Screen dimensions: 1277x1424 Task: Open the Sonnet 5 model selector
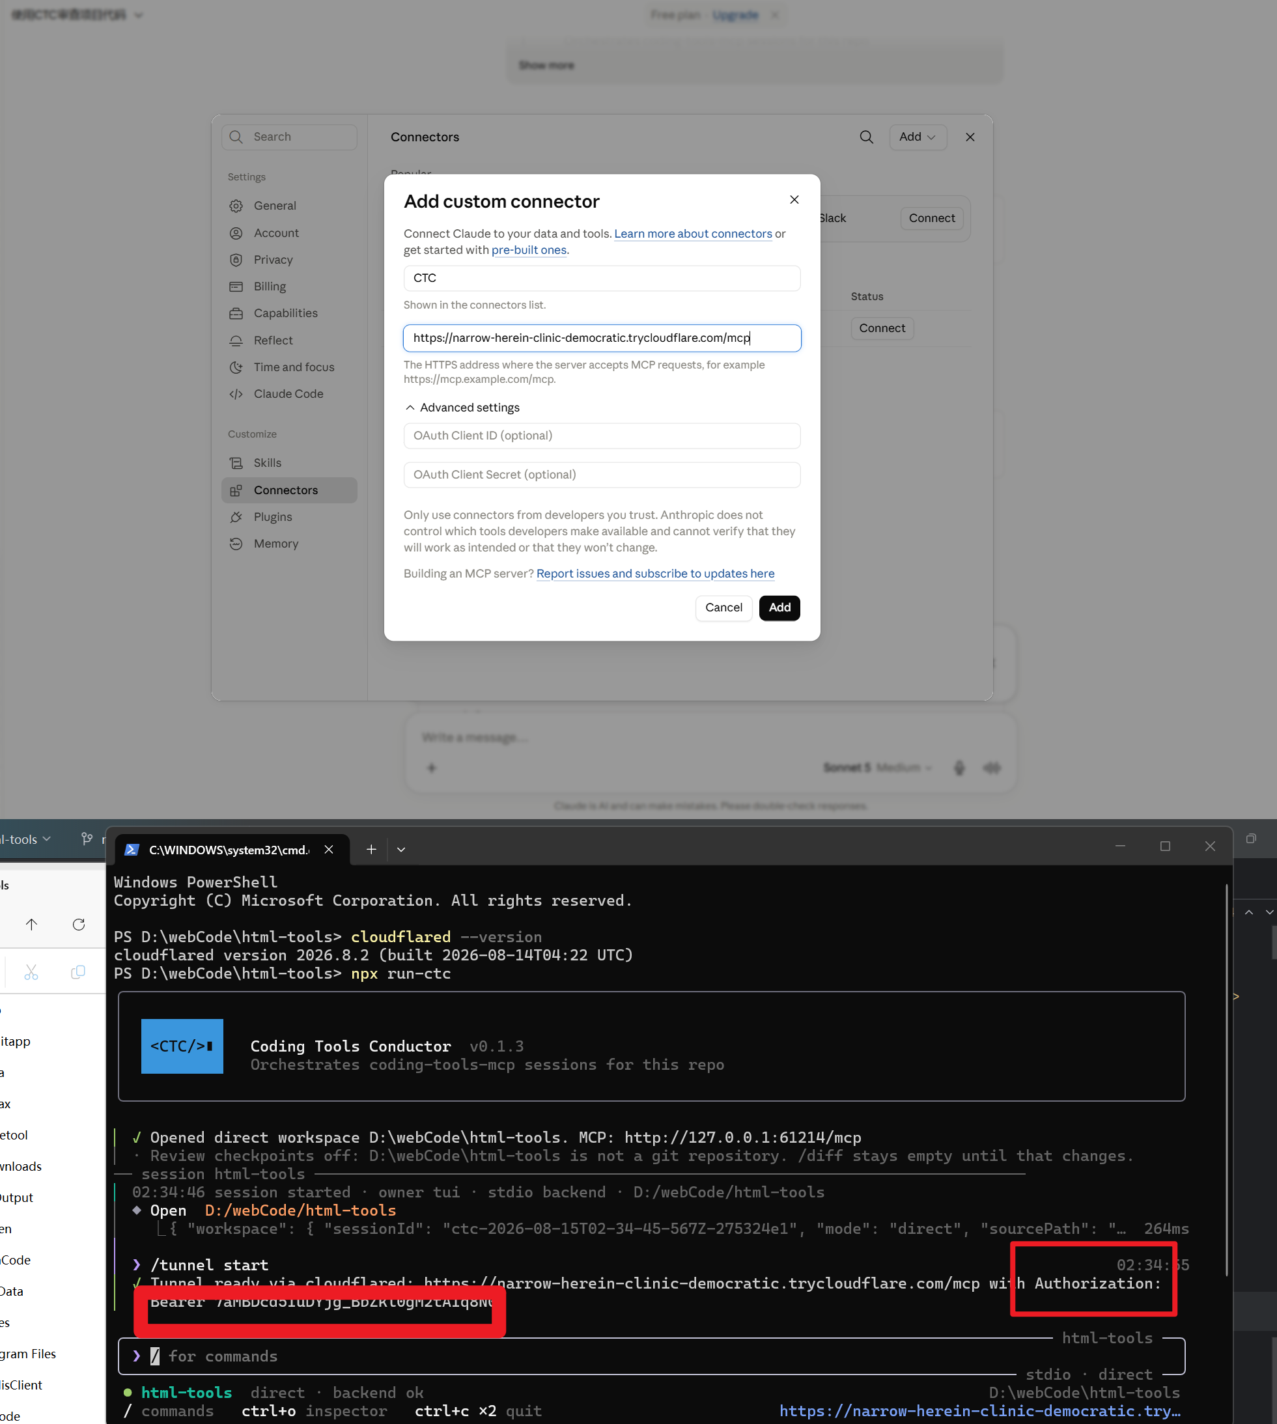877,768
